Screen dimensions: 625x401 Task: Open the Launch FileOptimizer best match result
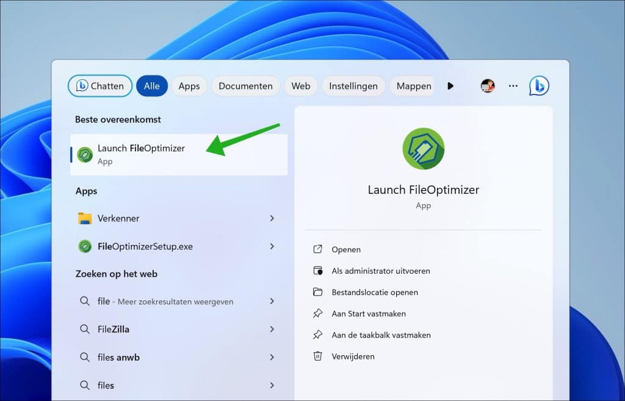pyautogui.click(x=179, y=154)
